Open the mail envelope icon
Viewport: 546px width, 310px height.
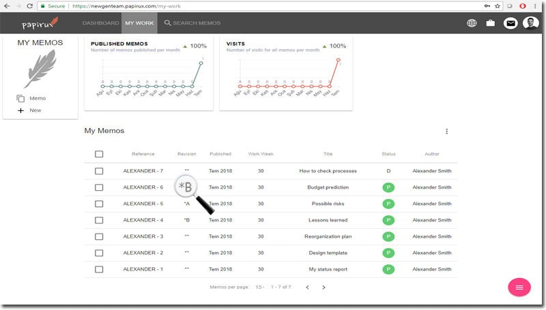tap(511, 23)
